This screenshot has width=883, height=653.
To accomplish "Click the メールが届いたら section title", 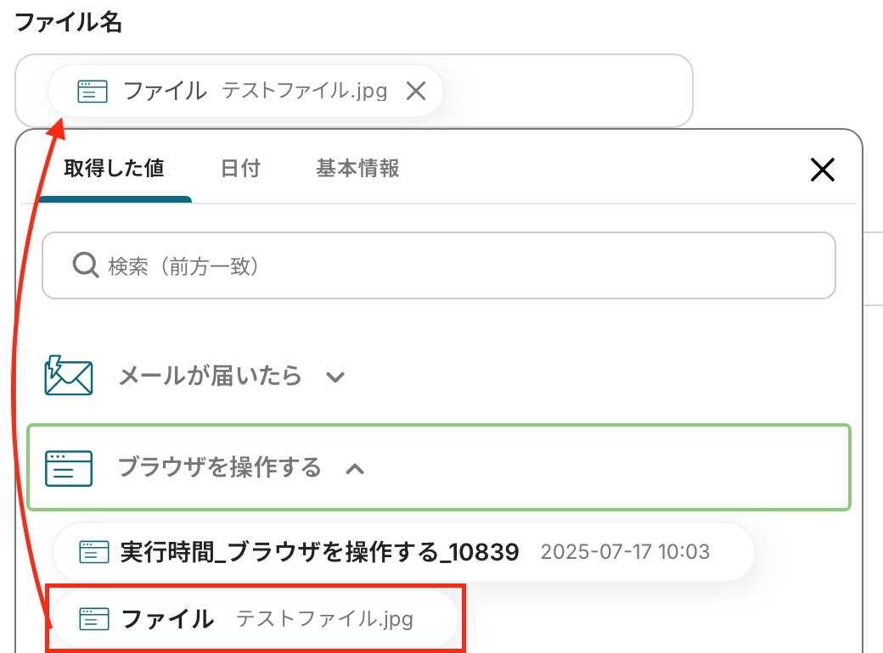I will pos(210,376).
